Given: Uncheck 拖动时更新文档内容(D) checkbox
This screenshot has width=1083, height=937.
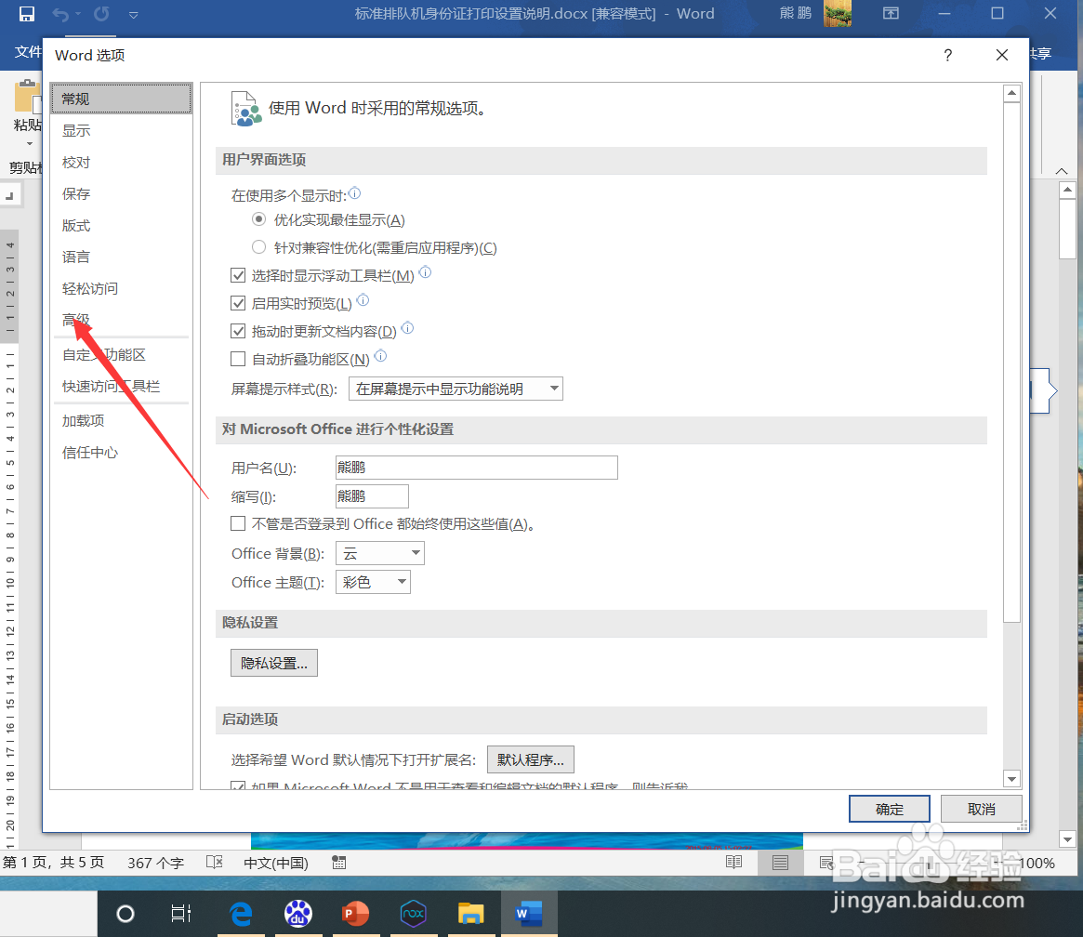Looking at the screenshot, I should (x=238, y=332).
